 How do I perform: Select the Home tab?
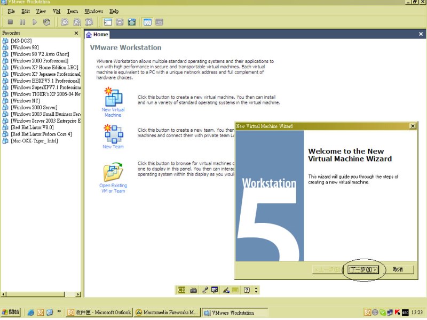pos(97,35)
